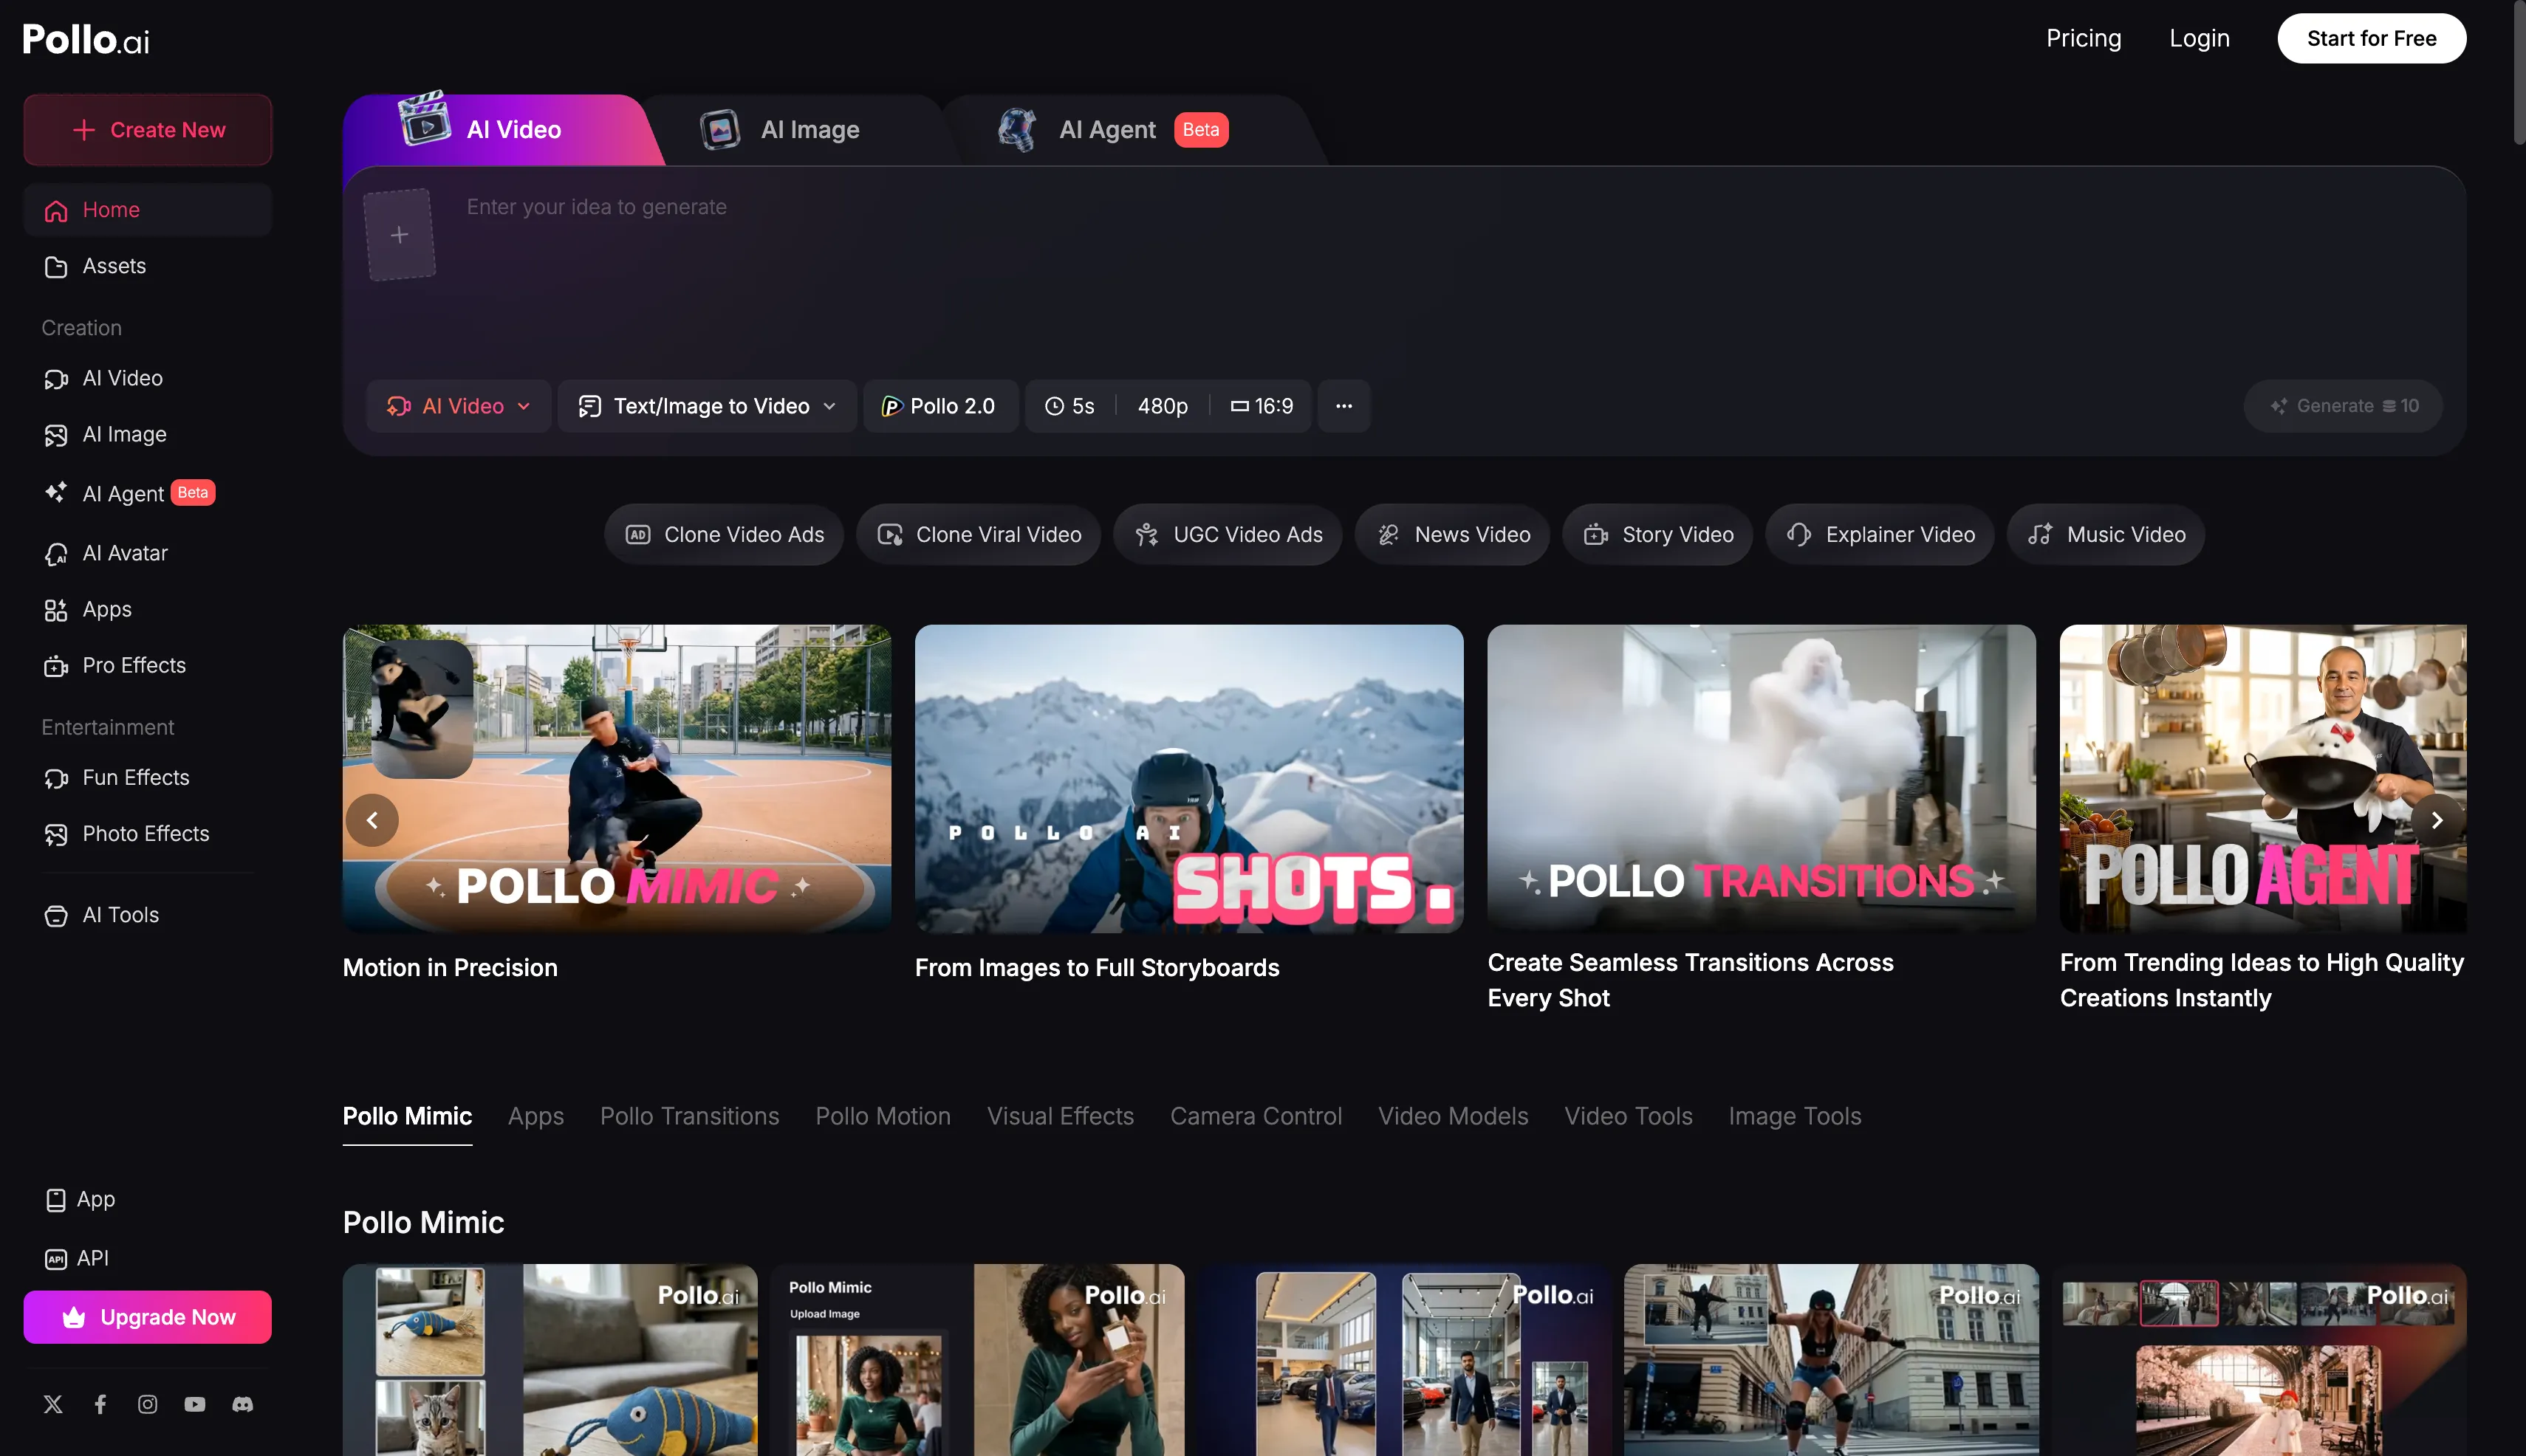Open the three-dots more options button
This screenshot has height=1456, width=2526.
point(1344,406)
